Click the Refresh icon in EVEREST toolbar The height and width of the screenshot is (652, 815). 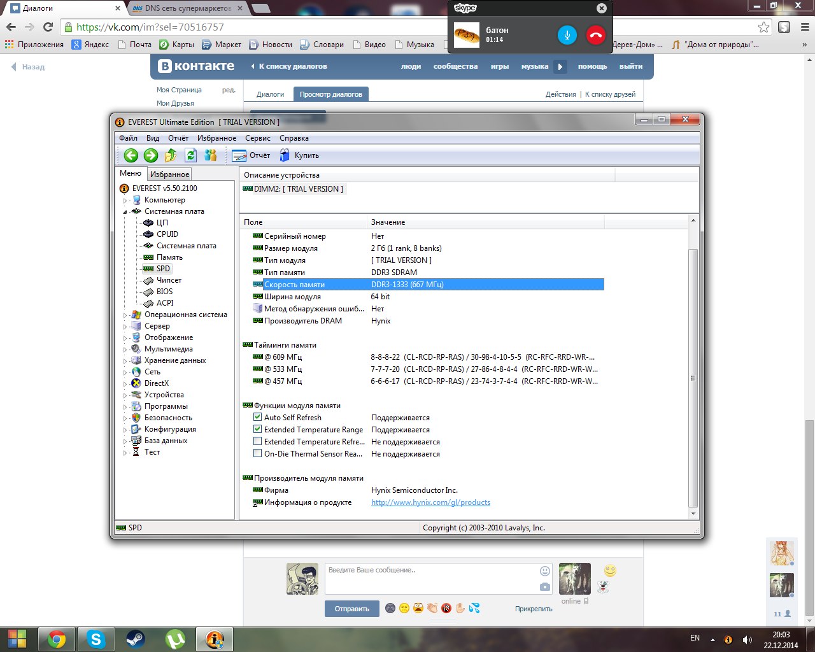click(190, 155)
